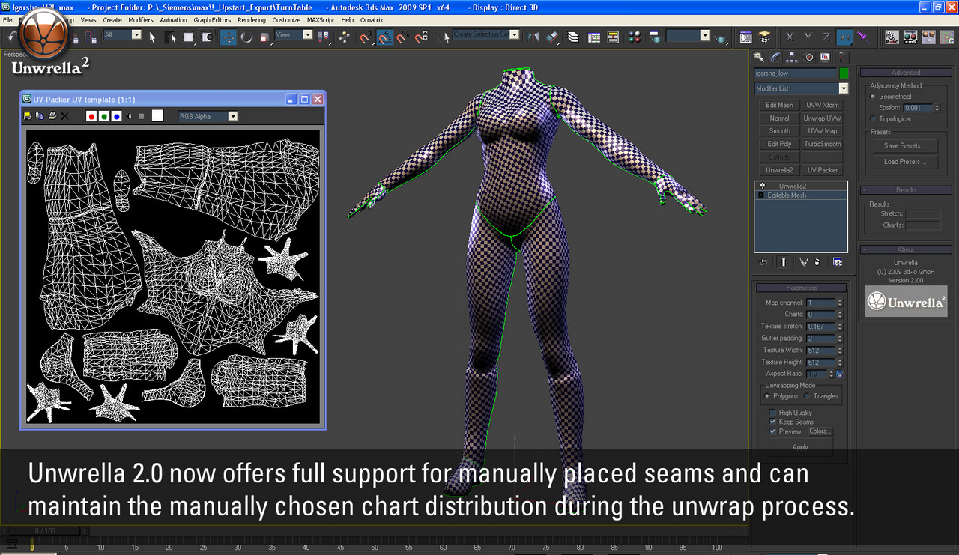Open the Utilities hammer panel tab
This screenshot has height=555, width=959.
(841, 57)
